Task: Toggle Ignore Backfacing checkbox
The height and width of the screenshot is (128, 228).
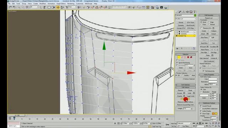Action: point(177,63)
